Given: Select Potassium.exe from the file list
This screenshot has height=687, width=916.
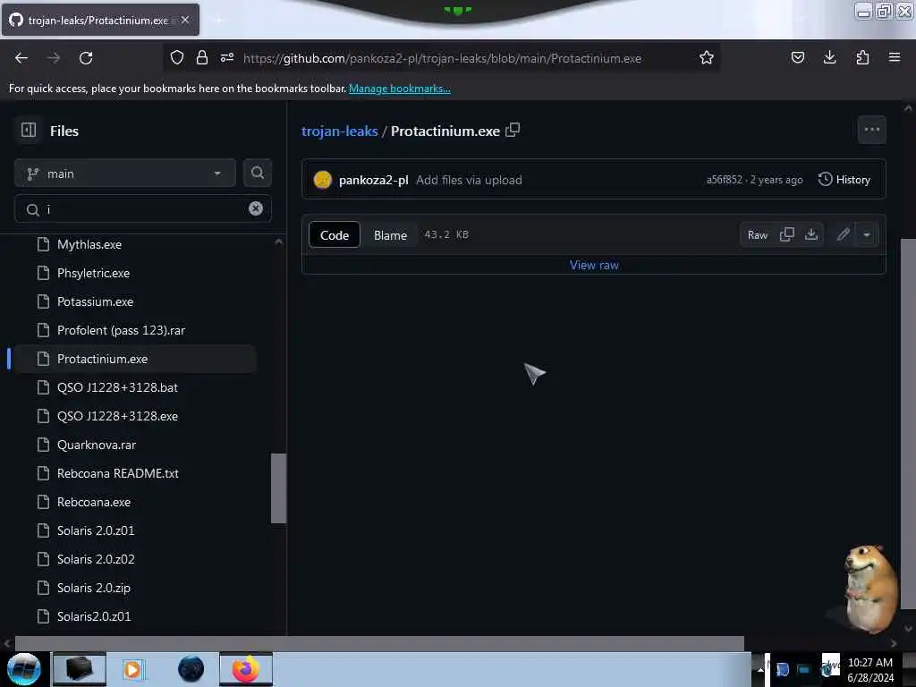Looking at the screenshot, I should 95,301.
